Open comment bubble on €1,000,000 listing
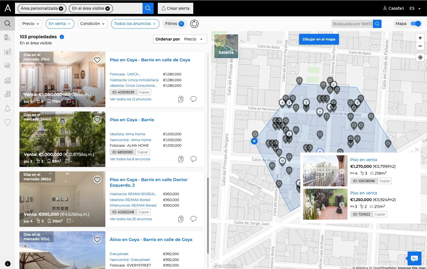The height and width of the screenshot is (269, 427). (x=194, y=159)
